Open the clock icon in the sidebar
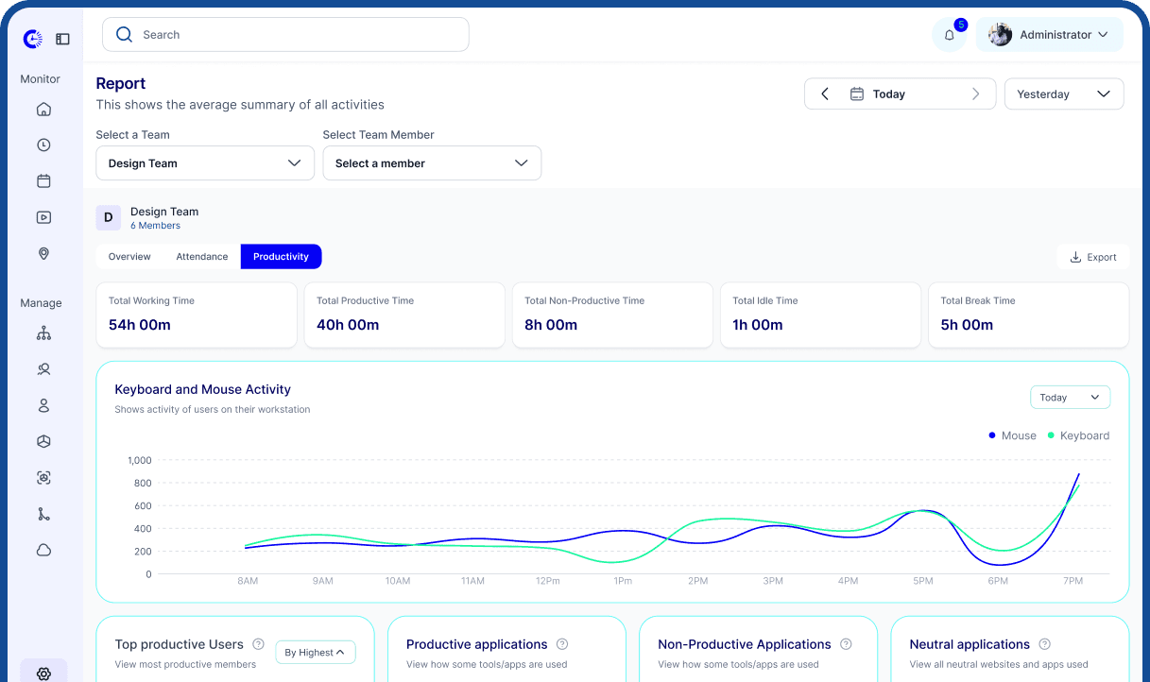 click(43, 145)
